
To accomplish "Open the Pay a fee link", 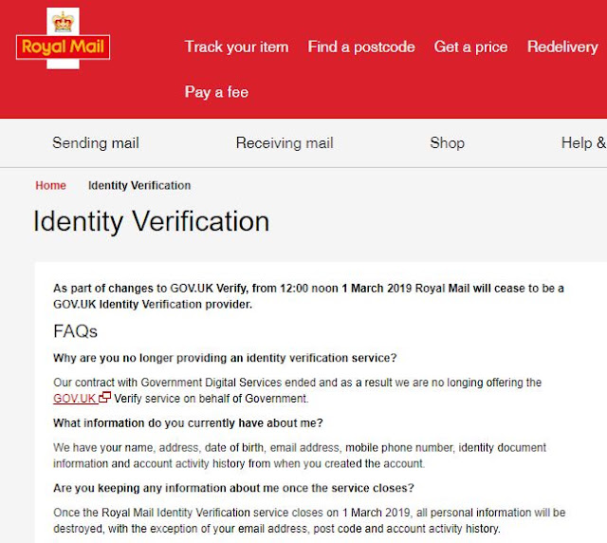I will [x=216, y=92].
